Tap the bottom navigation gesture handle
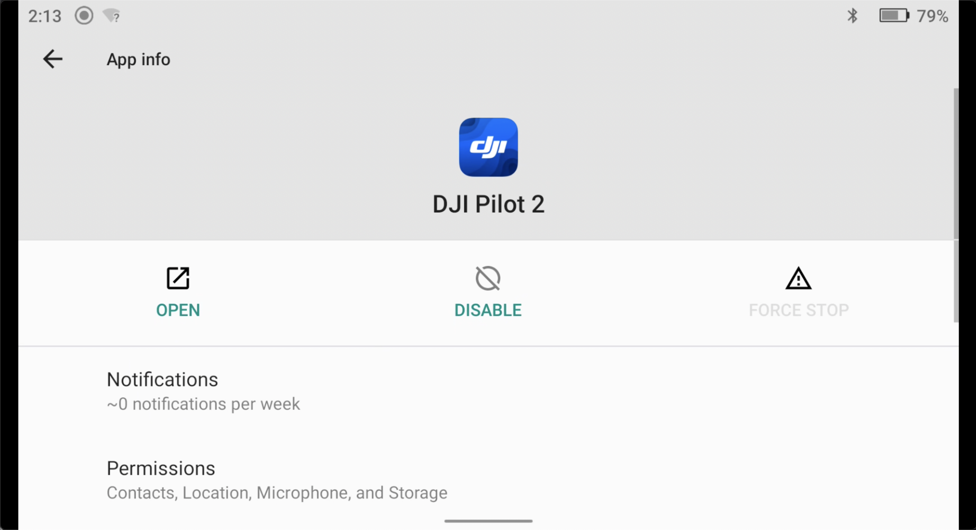Viewport: 976px width, 530px height. [x=488, y=521]
